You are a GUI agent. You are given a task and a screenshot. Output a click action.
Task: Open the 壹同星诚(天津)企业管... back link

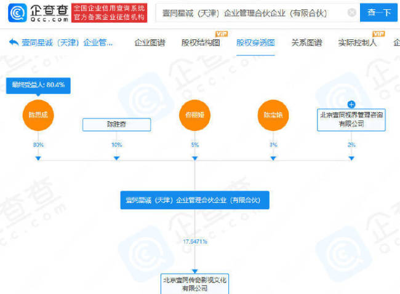pyautogui.click(x=67, y=42)
